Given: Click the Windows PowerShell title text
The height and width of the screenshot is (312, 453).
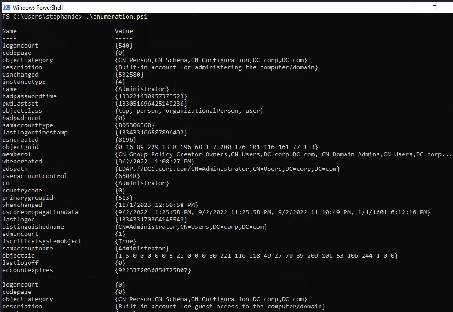Looking at the screenshot, I should coord(38,8).
